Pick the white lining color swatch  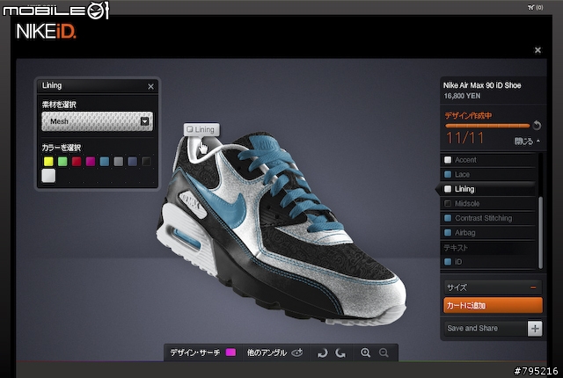[x=48, y=176]
